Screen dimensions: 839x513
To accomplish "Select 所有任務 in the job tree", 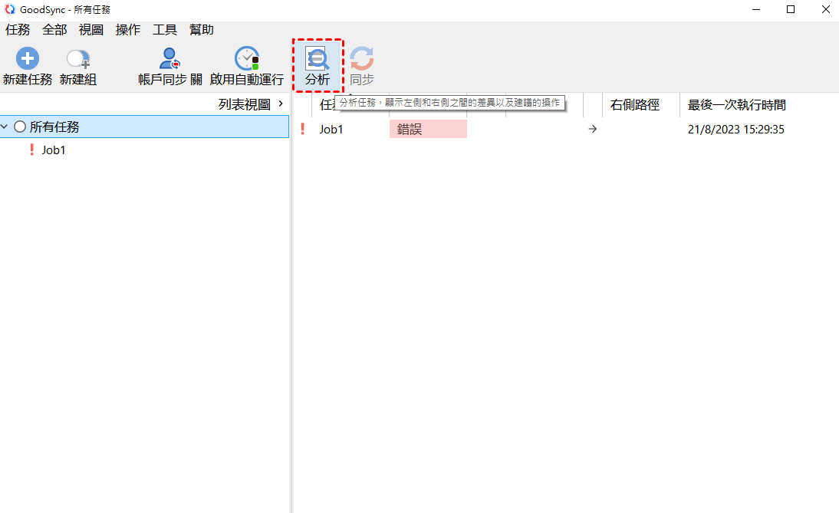I will pos(144,127).
